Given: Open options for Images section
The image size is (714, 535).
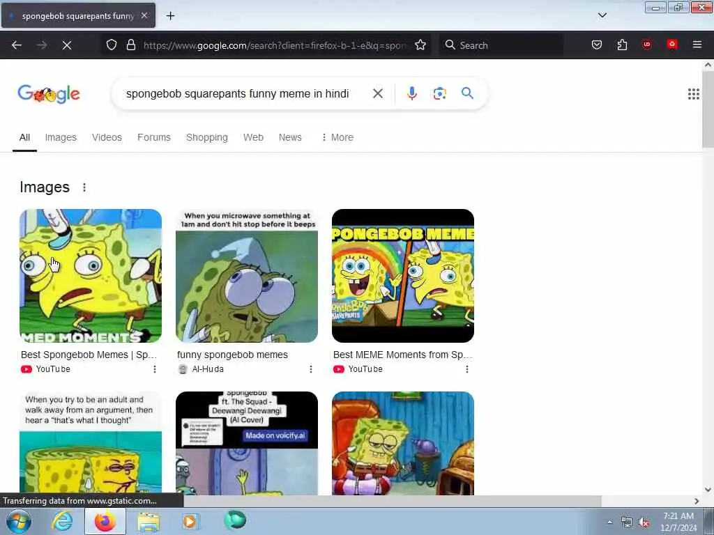Looking at the screenshot, I should (x=84, y=187).
